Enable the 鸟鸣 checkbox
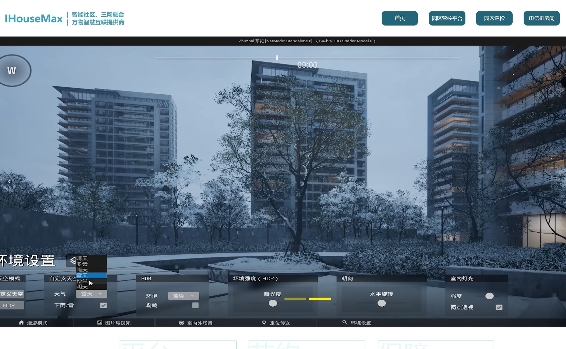Viewport: 566px width, 349px height. click(195, 305)
